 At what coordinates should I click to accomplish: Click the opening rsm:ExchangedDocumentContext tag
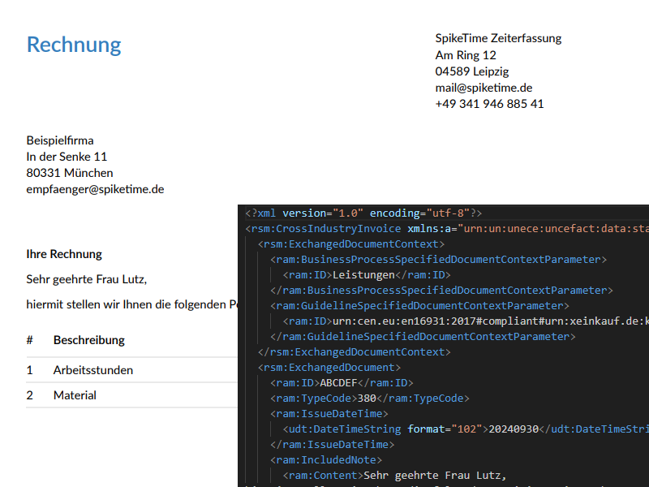pos(351,244)
